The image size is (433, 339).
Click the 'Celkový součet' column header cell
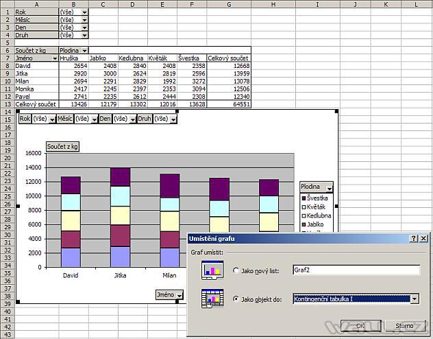coord(229,58)
